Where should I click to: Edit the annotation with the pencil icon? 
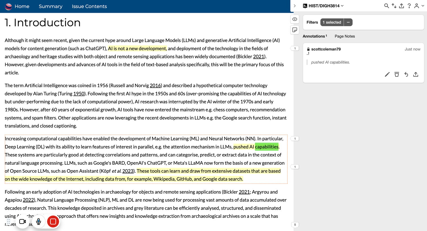click(x=387, y=74)
